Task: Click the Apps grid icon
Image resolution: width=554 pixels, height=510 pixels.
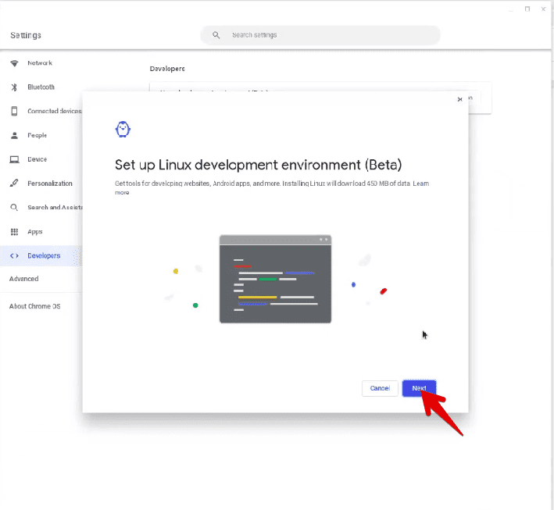Action: (14, 232)
